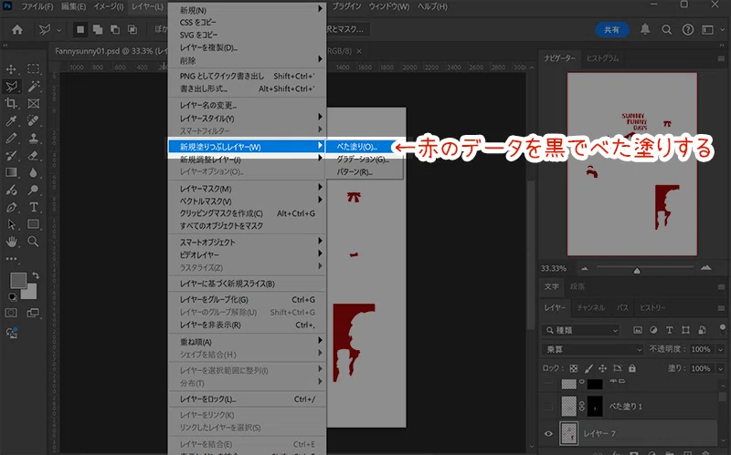
Task: Open the 不透明度 opacity slider arrow
Action: pos(720,349)
